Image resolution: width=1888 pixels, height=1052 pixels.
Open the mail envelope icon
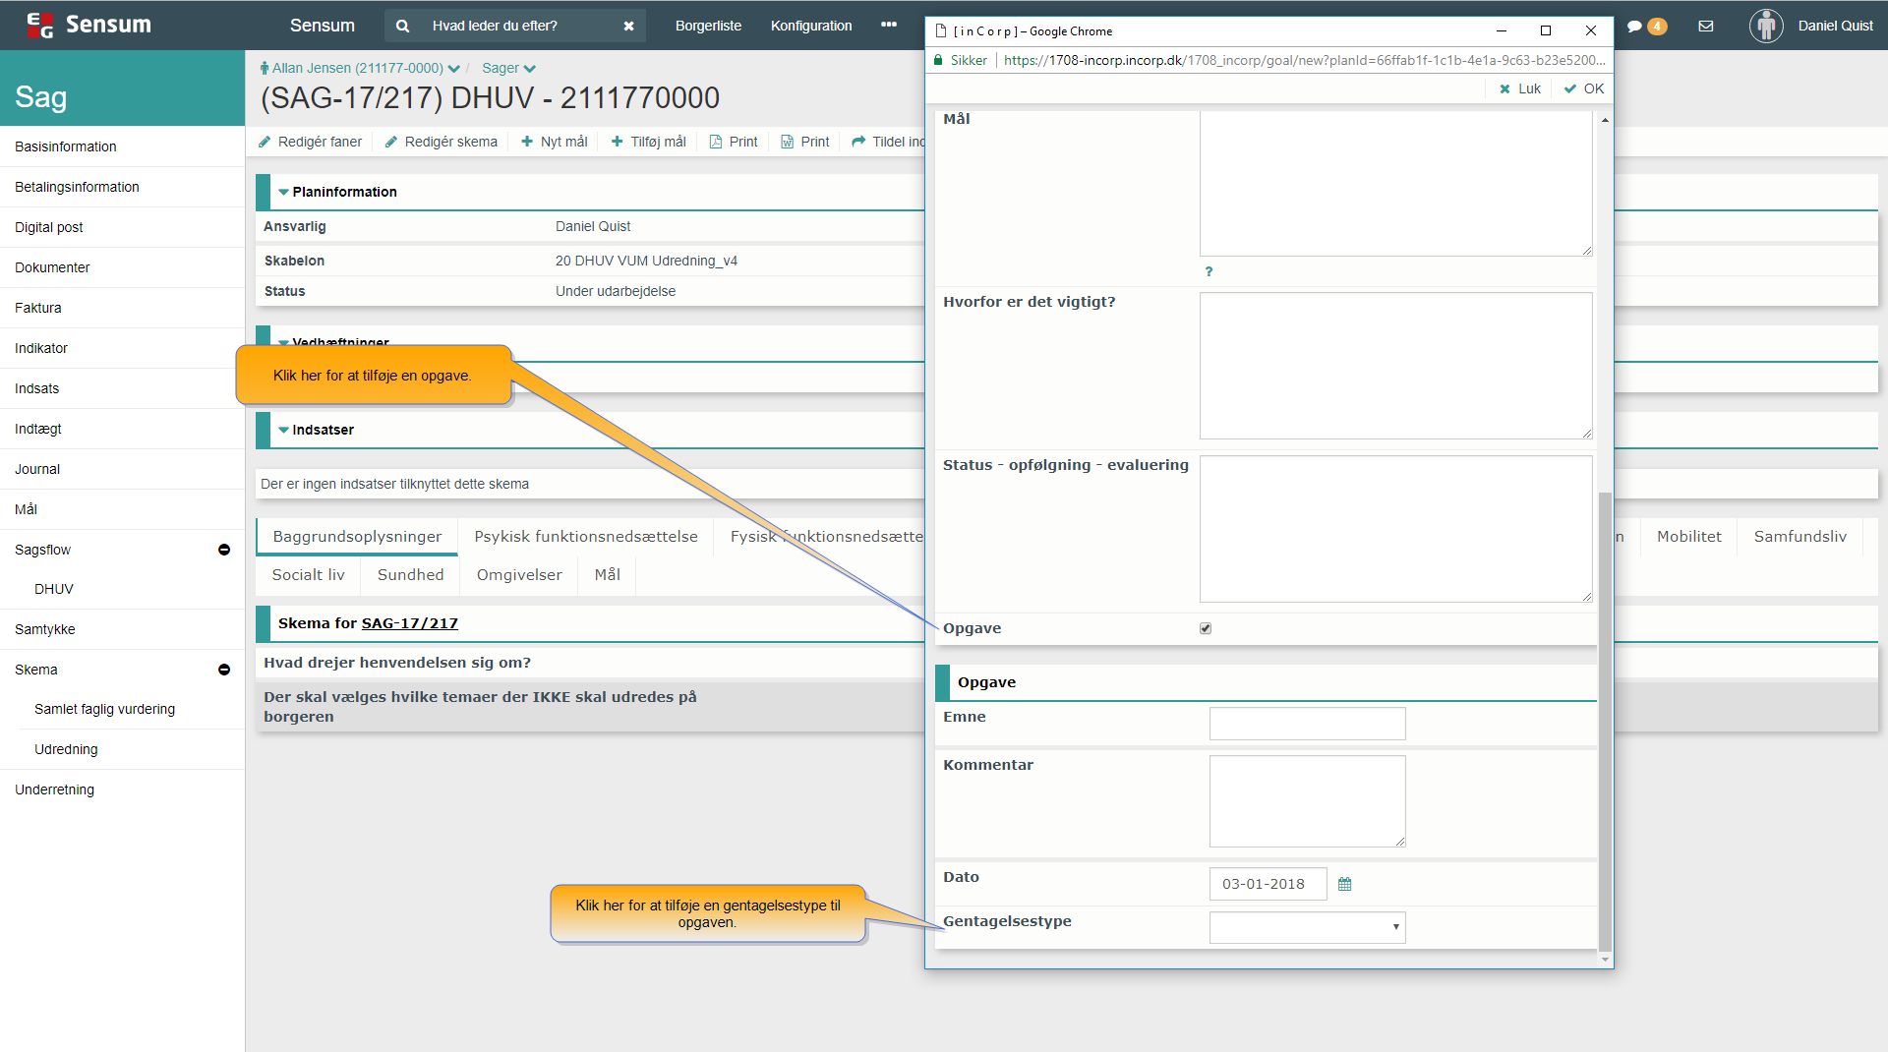(x=1706, y=27)
